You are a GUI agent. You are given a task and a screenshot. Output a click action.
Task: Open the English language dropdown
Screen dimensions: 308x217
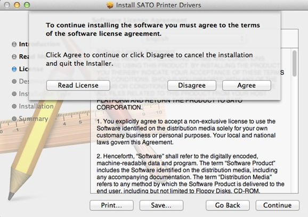194,38
